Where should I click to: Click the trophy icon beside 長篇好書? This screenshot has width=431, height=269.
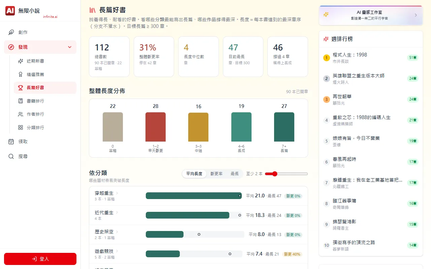[x=21, y=88]
